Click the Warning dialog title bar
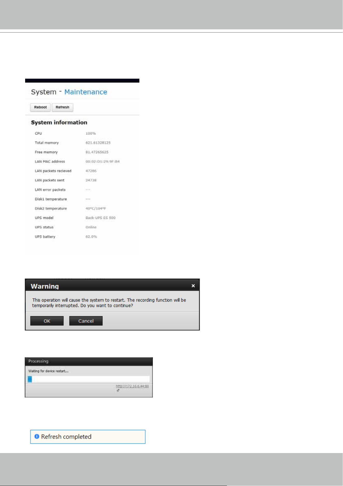The height and width of the screenshot is (486, 343). click(x=112, y=285)
